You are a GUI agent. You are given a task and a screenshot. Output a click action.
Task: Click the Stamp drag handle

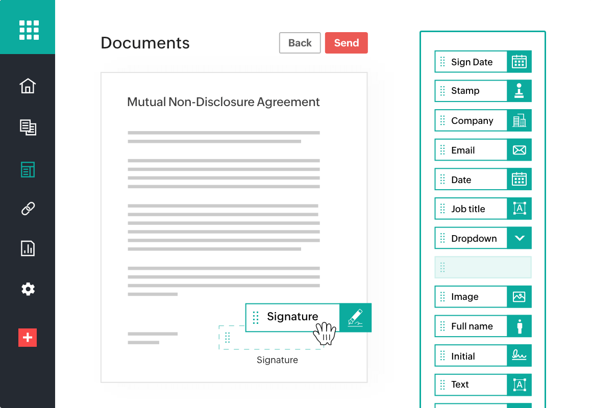(x=442, y=91)
